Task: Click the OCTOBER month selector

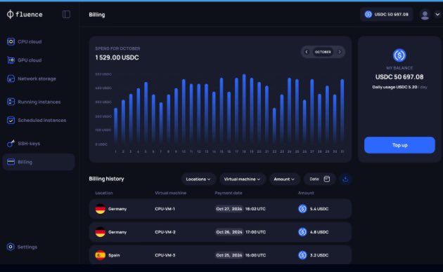Action: [x=323, y=52]
